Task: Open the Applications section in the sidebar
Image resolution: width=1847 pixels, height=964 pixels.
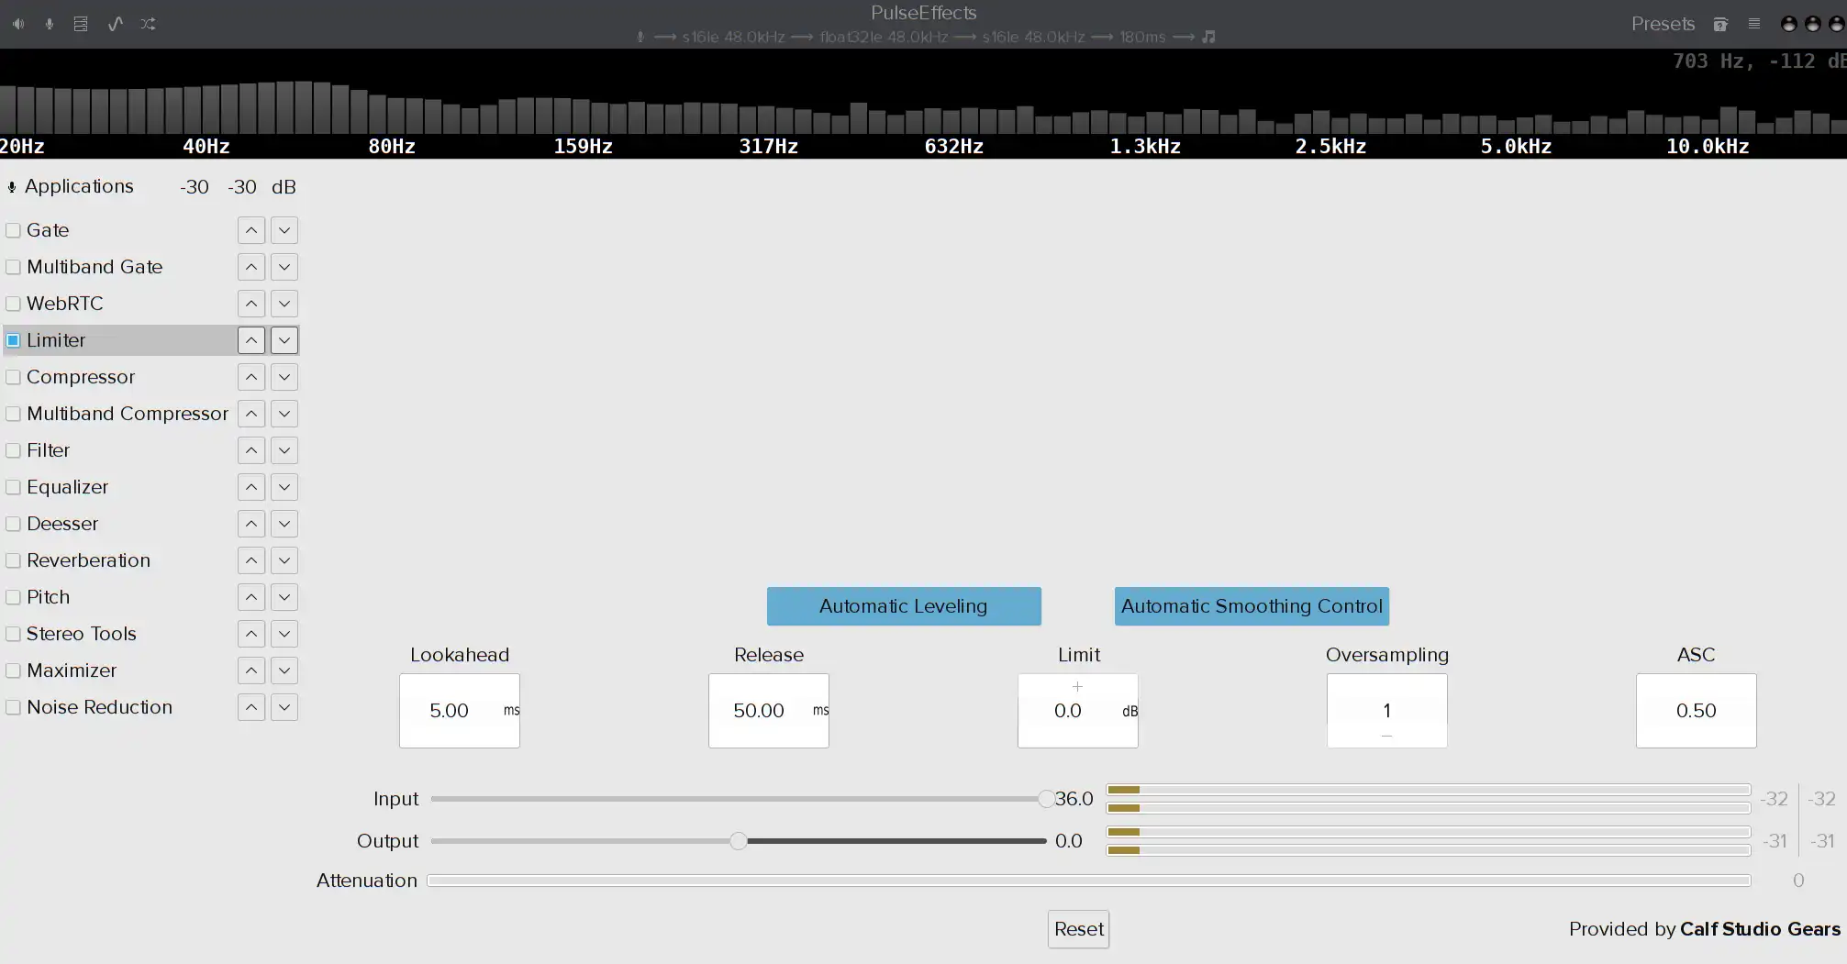Action: pyautogui.click(x=79, y=186)
